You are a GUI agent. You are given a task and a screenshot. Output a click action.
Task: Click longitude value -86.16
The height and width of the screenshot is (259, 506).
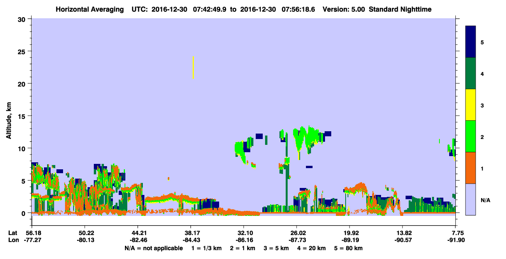pos(244,240)
